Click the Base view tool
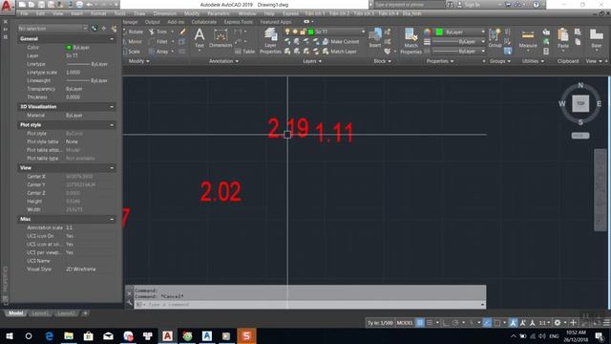Image resolution: width=611 pixels, height=344 pixels. 596,38
